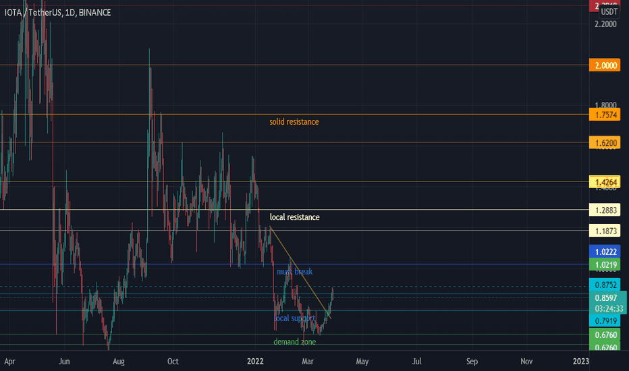The width and height of the screenshot is (629, 371).
Task: Click the USDT currency label
Action: point(609,11)
